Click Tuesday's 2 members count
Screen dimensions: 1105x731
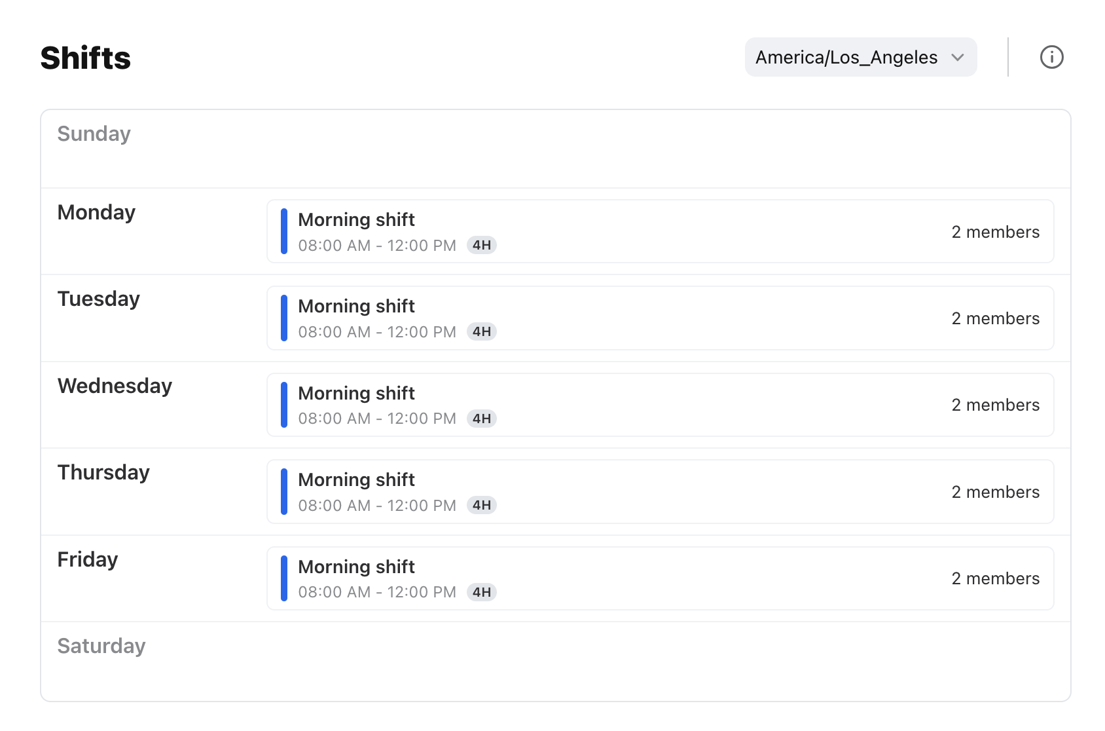(x=995, y=318)
